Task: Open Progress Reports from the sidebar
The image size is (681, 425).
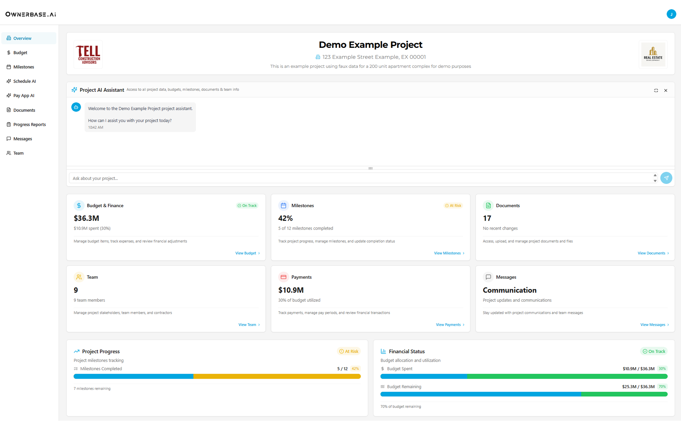Action: tap(29, 124)
